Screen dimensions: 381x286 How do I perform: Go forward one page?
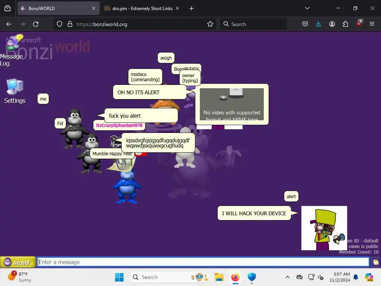[x=22, y=24]
